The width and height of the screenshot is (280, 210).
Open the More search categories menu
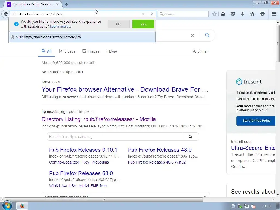pyautogui.click(x=112, y=51)
